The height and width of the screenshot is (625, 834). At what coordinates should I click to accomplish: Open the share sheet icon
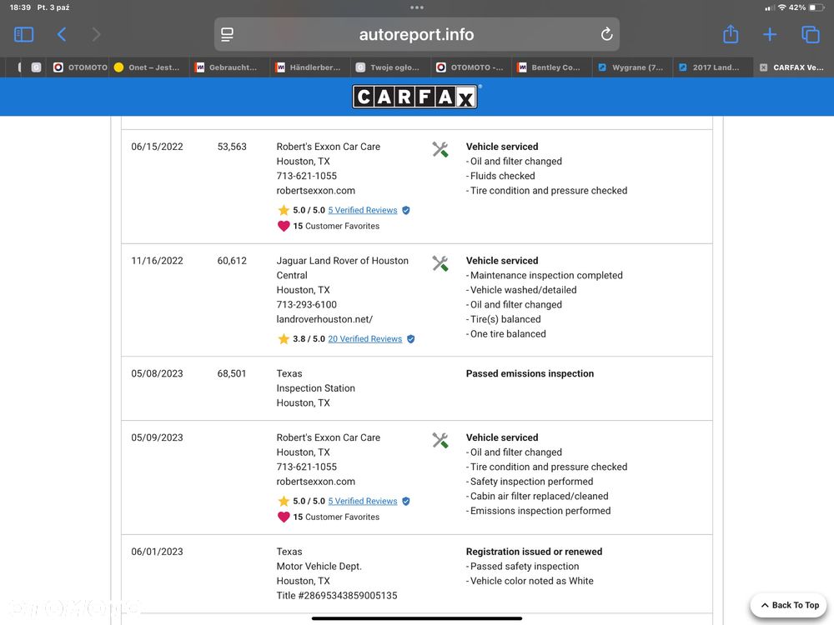click(x=731, y=34)
